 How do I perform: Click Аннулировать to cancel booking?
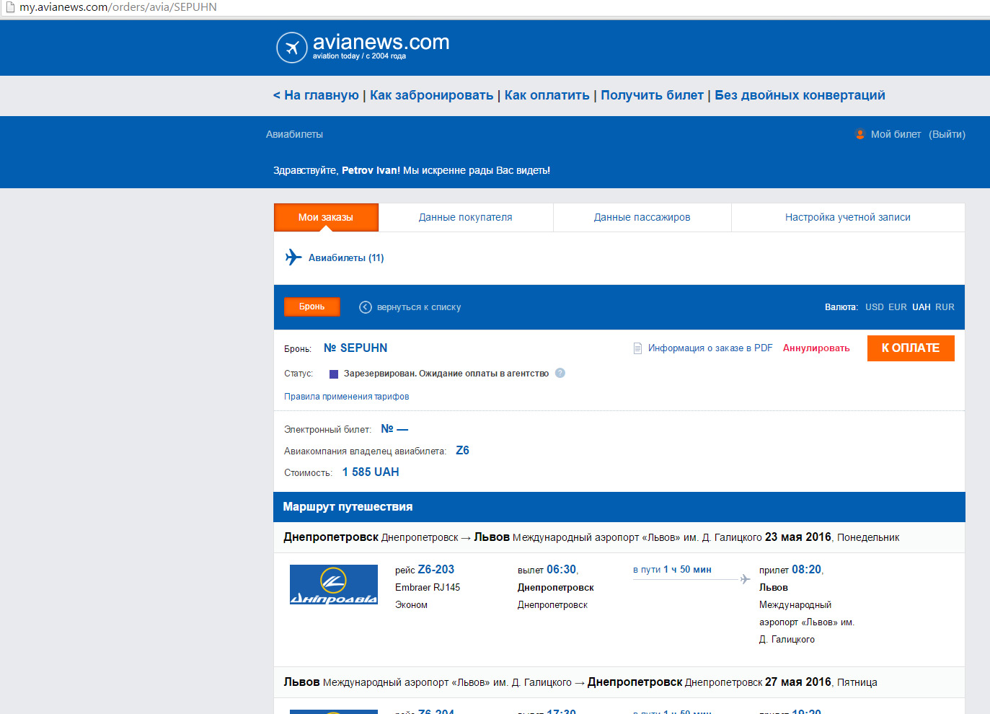pyautogui.click(x=816, y=348)
